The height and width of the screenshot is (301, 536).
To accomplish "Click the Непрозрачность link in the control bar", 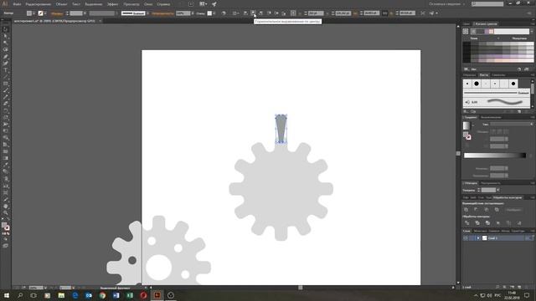I will [162, 13].
